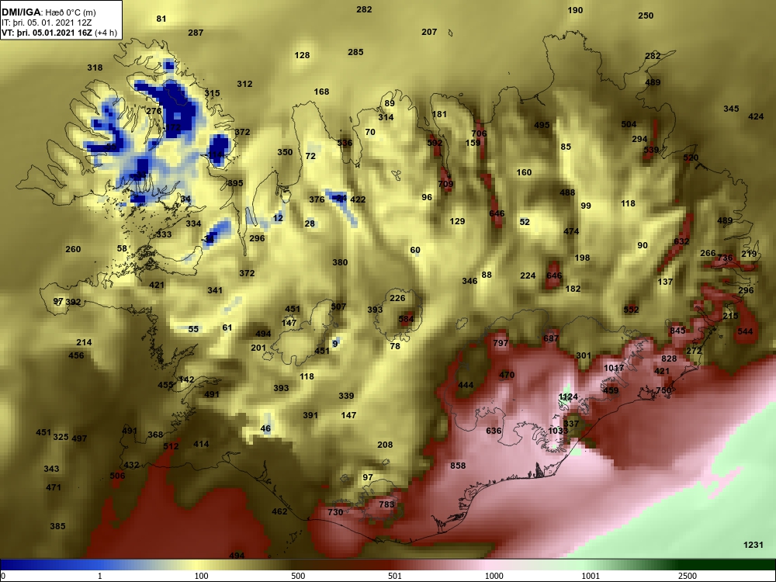The width and height of the screenshot is (776, 582).
Task: Click the map value 1033
Action: click(558, 431)
